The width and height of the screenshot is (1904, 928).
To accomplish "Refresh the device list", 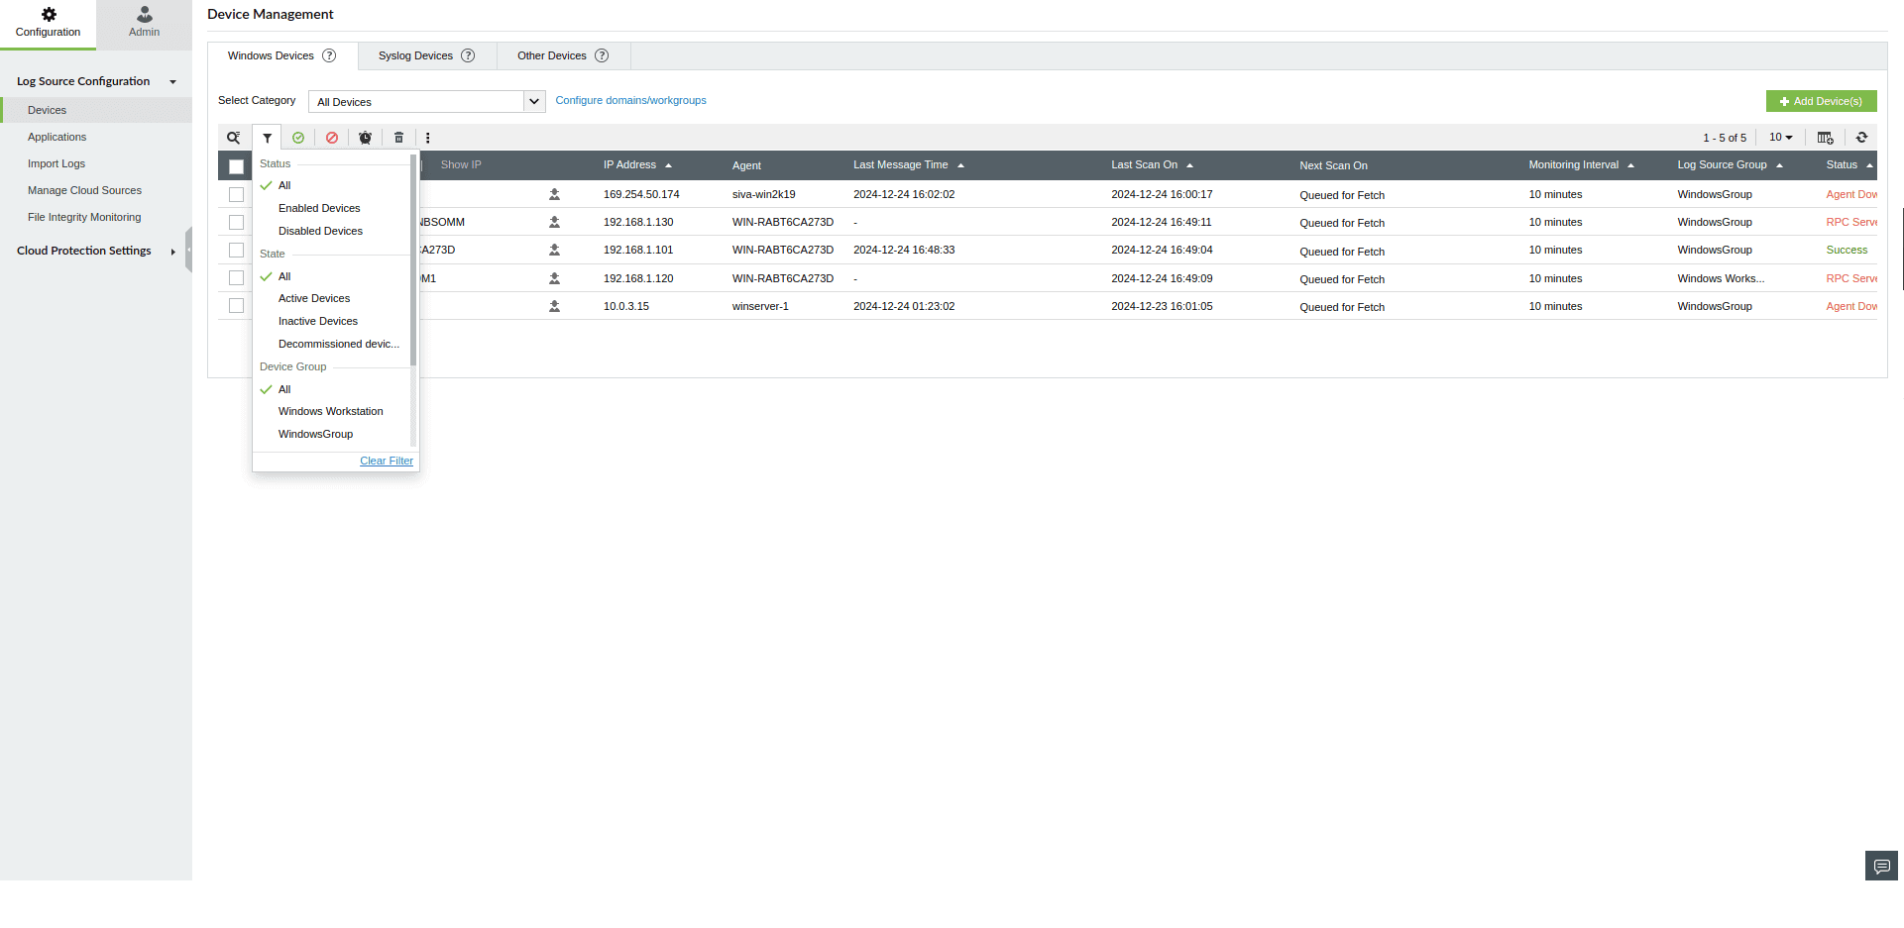I will (1860, 138).
